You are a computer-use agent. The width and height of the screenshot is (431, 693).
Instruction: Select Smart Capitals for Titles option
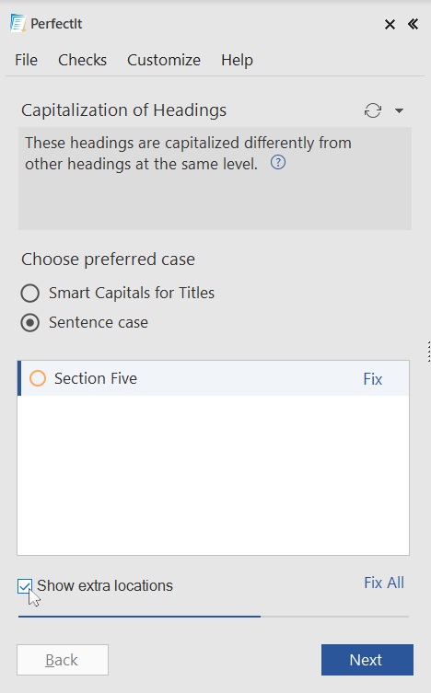(x=30, y=293)
